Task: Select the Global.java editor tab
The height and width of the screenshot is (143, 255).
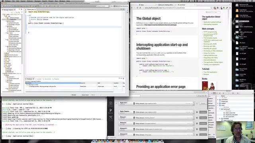Action: coord(30,10)
